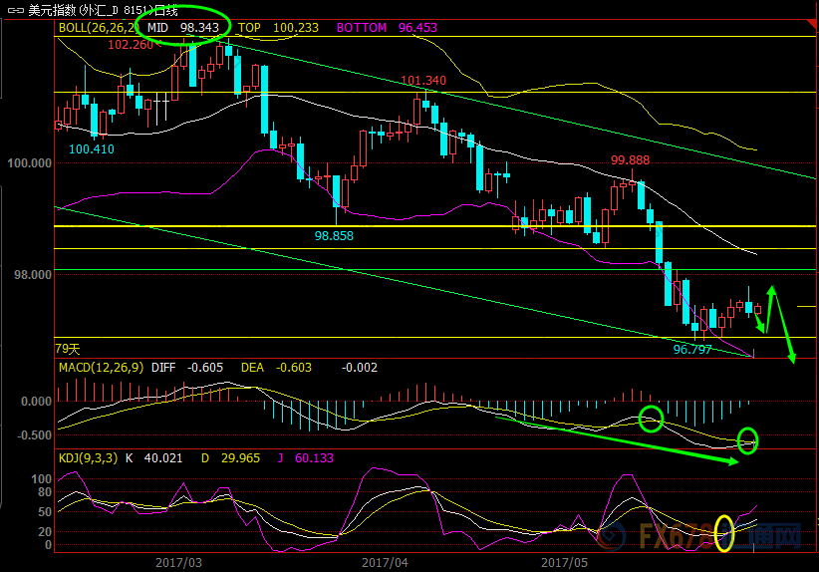This screenshot has height=572, width=819.
Task: Click the DIFF -0.605 value
Action: coord(187,368)
